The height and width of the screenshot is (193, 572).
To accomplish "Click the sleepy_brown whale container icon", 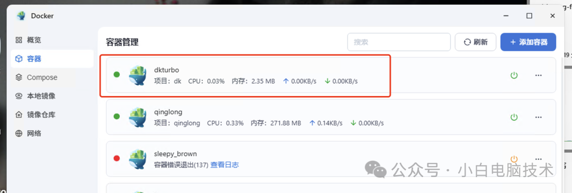I will coord(138,159).
